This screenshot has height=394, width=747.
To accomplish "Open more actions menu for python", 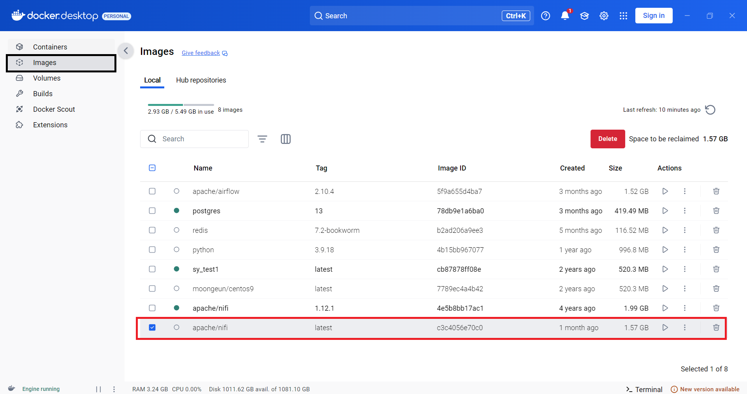I will [685, 250].
